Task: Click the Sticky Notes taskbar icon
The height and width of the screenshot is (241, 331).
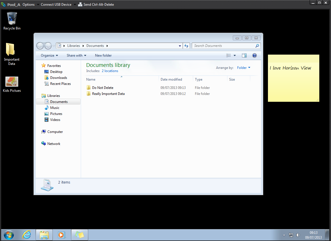Action: tap(79, 235)
